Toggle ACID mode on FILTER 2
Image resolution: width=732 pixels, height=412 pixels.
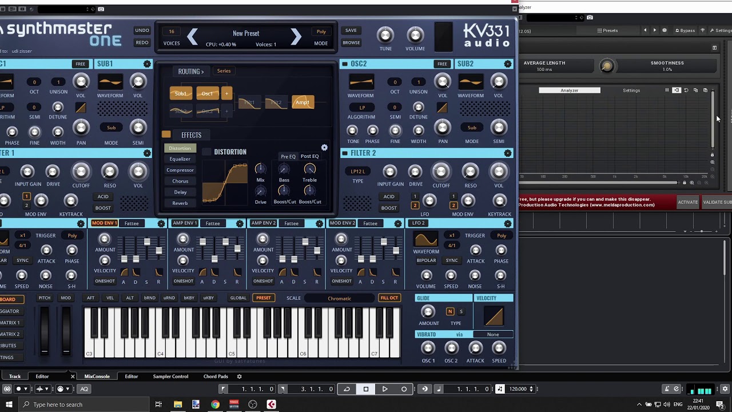(389, 196)
